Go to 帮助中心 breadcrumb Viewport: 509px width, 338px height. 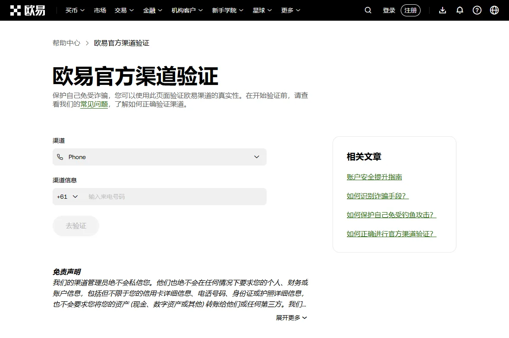[66, 43]
